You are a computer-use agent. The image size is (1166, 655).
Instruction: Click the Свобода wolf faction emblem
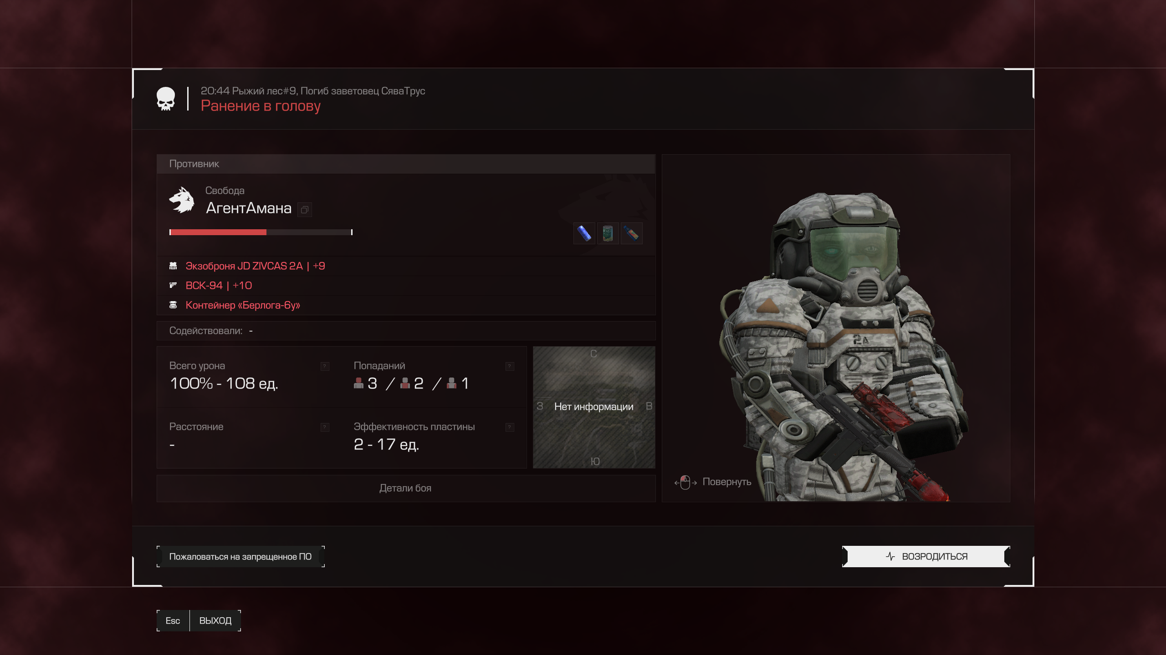pos(182,200)
